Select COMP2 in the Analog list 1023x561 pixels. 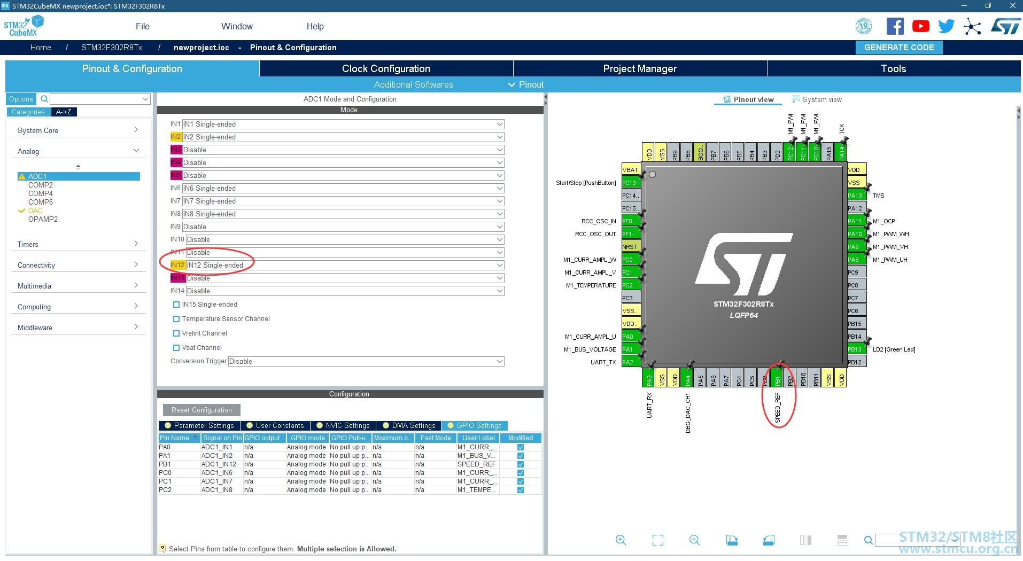click(x=41, y=185)
